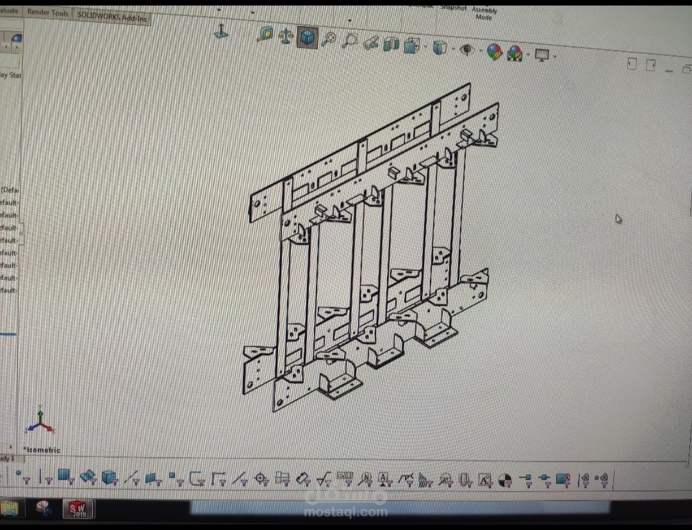Activate the Section View icon
The height and width of the screenshot is (530, 692).
tap(391, 44)
